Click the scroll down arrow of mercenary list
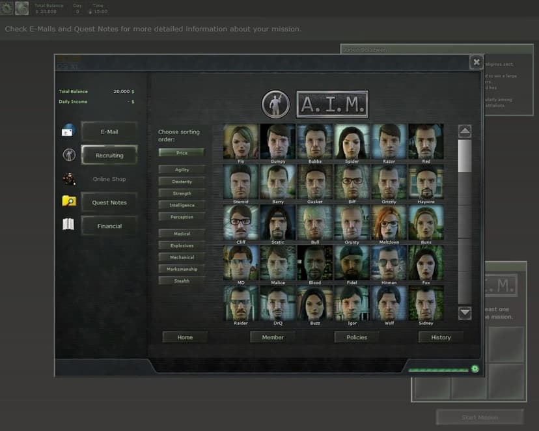539x431 pixels. pos(465,313)
